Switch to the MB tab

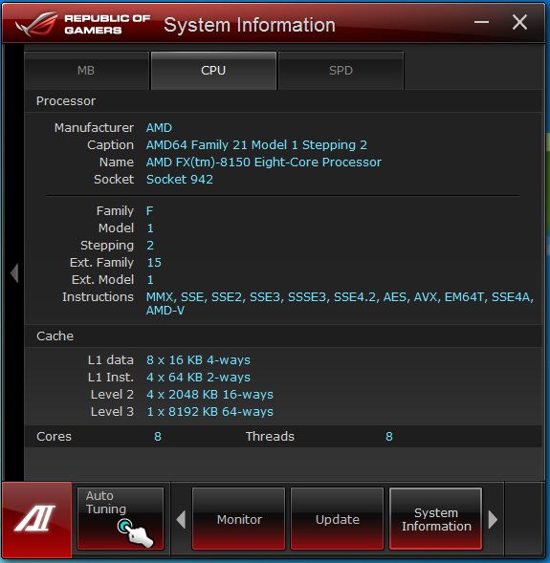point(86,71)
